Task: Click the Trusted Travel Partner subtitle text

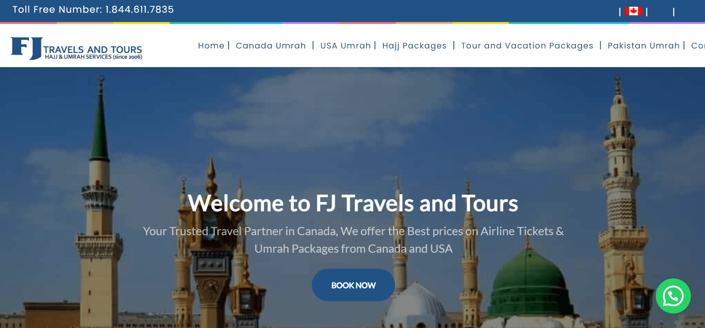Action: [353, 240]
